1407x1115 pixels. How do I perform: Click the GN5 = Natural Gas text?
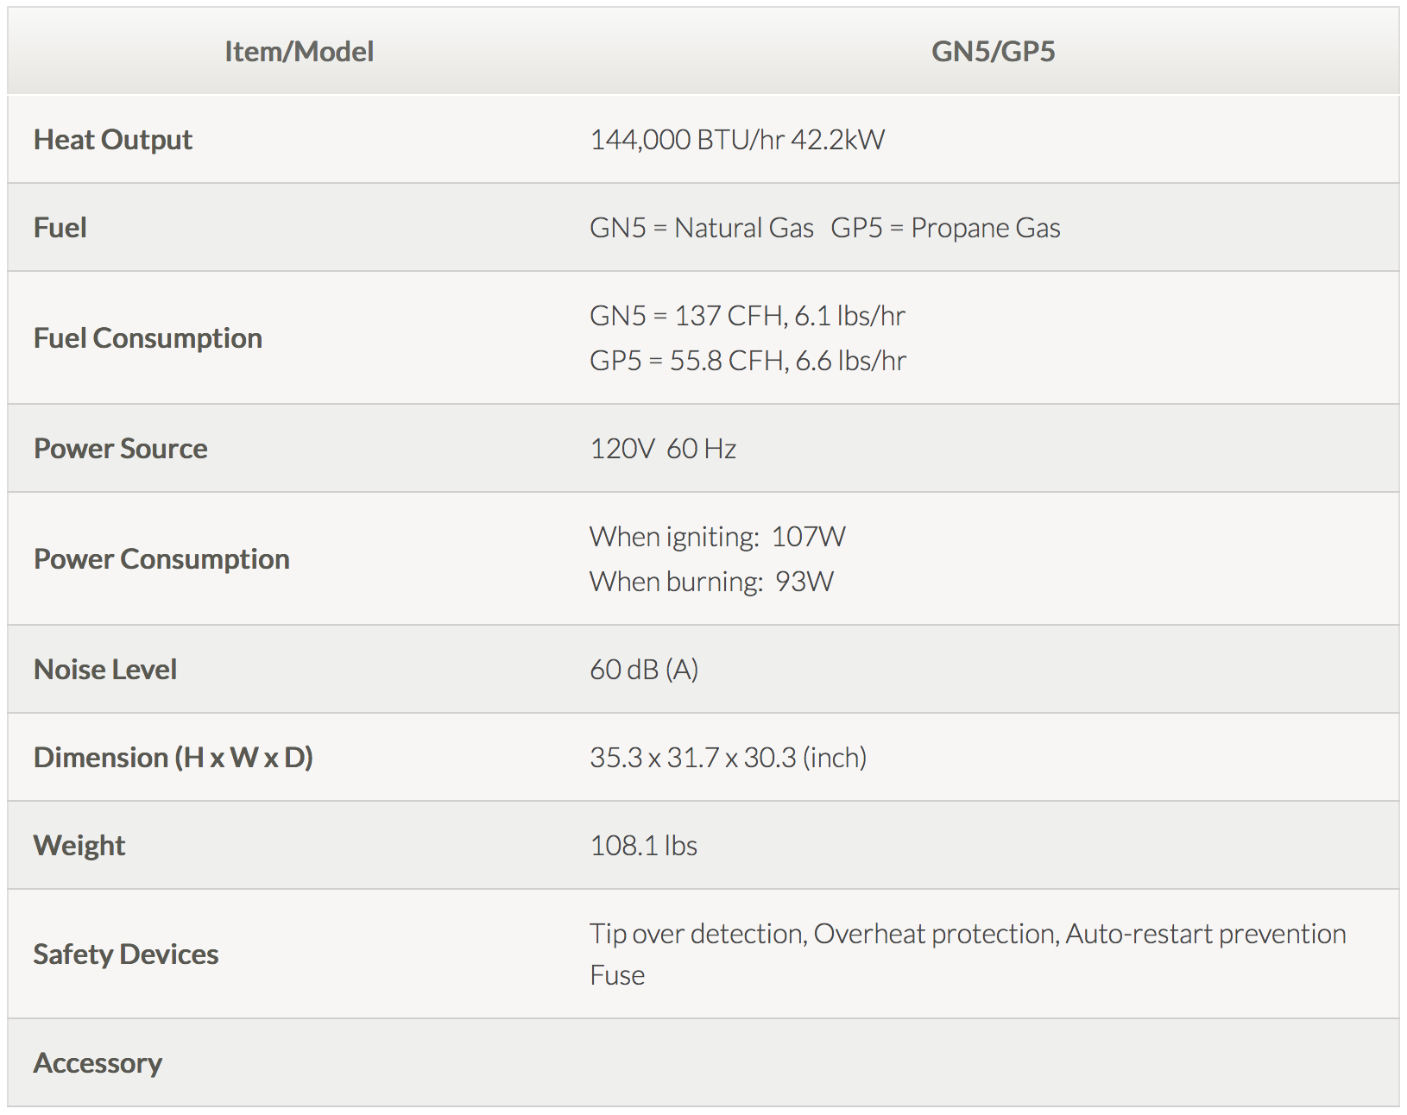pyautogui.click(x=702, y=228)
